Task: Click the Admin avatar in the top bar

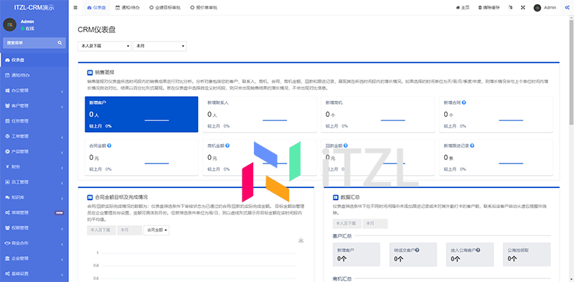Action: click(x=537, y=8)
